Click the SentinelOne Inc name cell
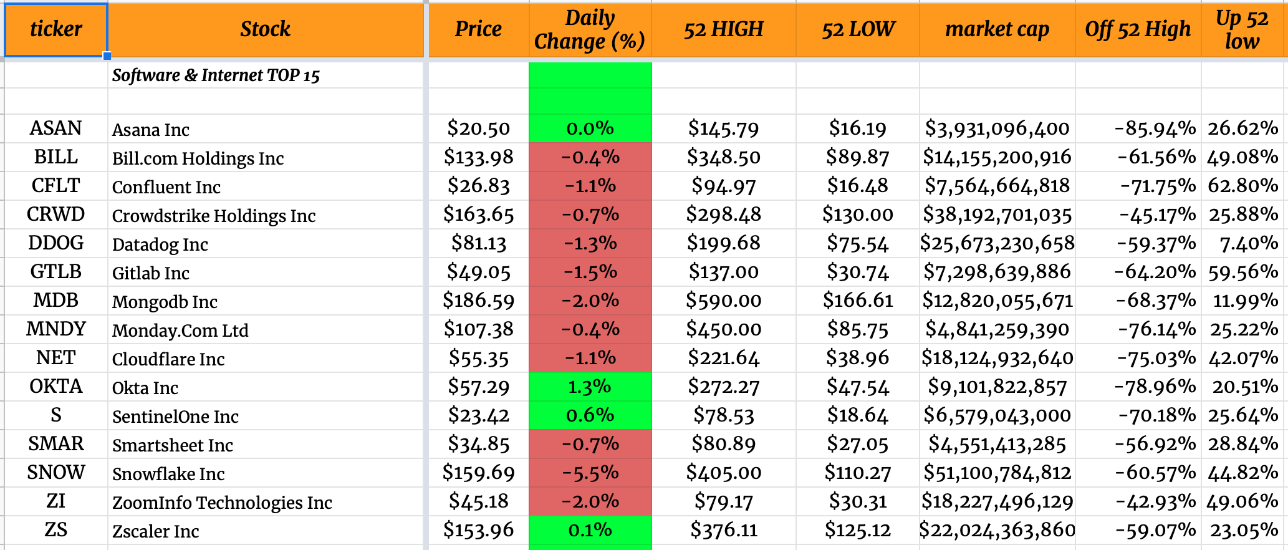The image size is (1288, 550). [175, 417]
